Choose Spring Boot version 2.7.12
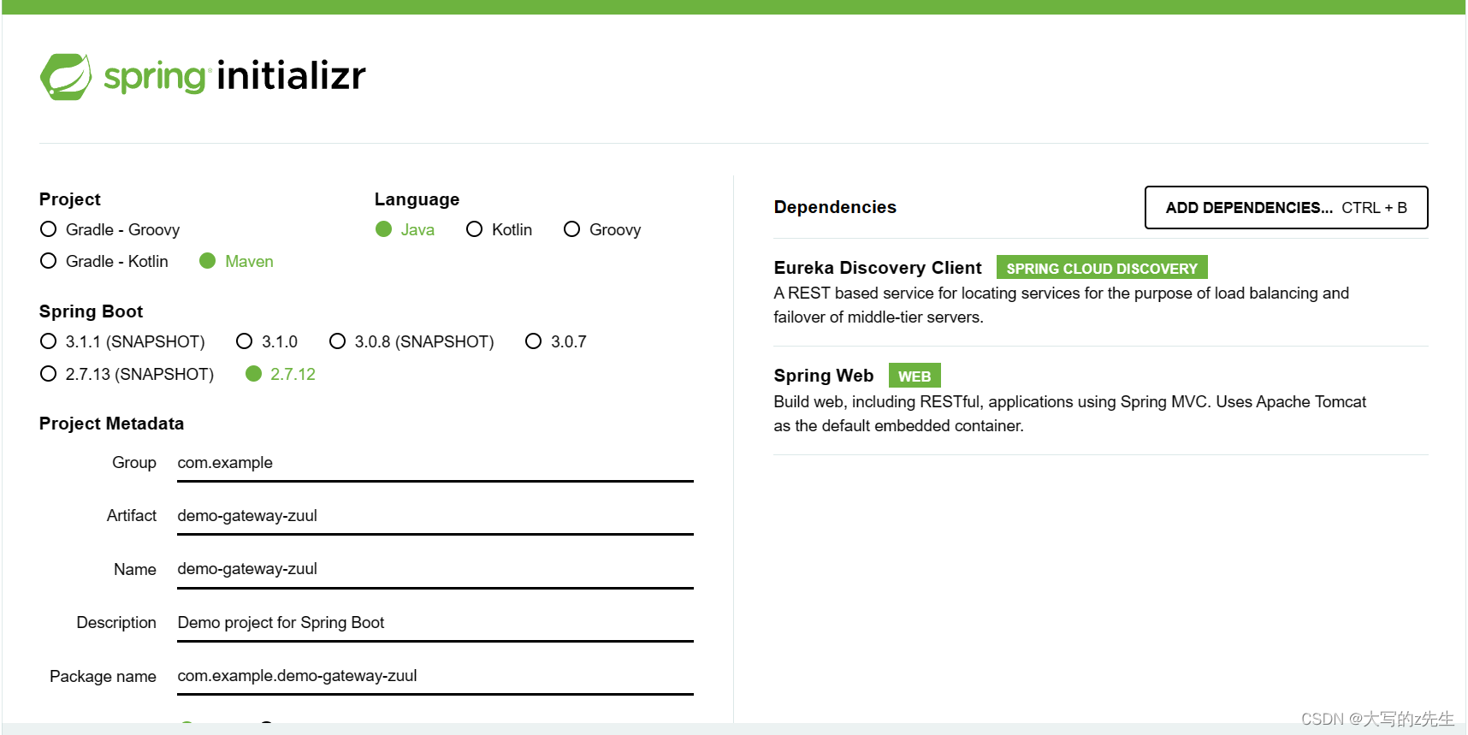This screenshot has width=1468, height=735. click(x=281, y=374)
